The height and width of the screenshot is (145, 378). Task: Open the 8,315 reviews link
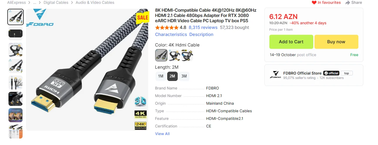pyautogui.click(x=203, y=27)
